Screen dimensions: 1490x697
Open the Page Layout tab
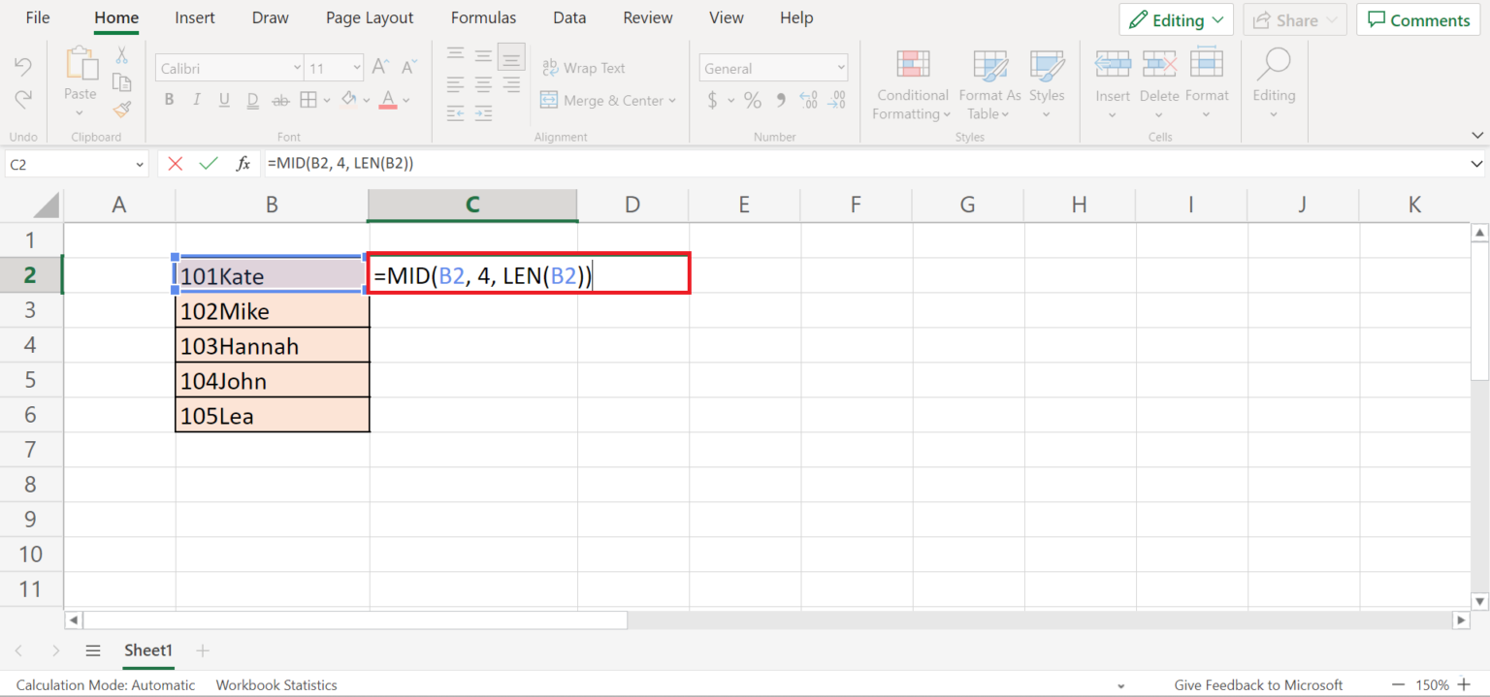coord(370,17)
